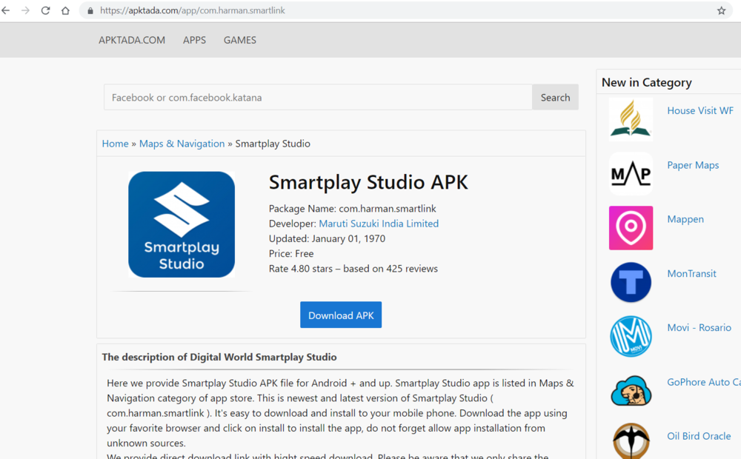
Task: Click the Package Name com.harman.smartlink text
Action: click(353, 209)
